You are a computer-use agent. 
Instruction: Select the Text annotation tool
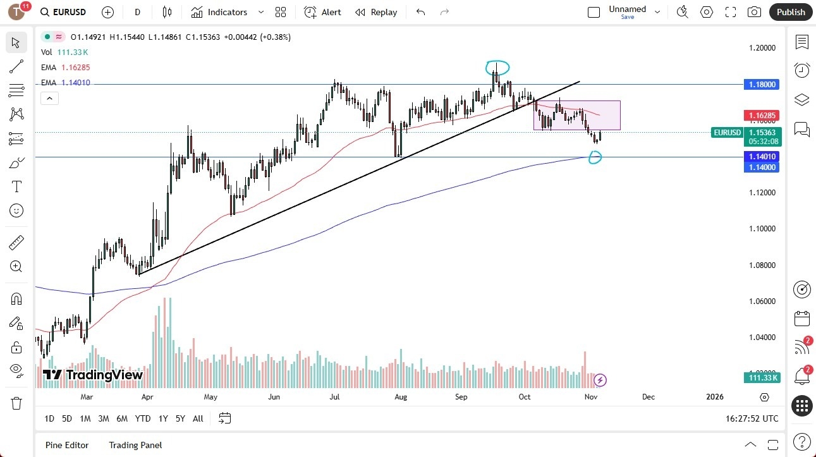click(16, 186)
